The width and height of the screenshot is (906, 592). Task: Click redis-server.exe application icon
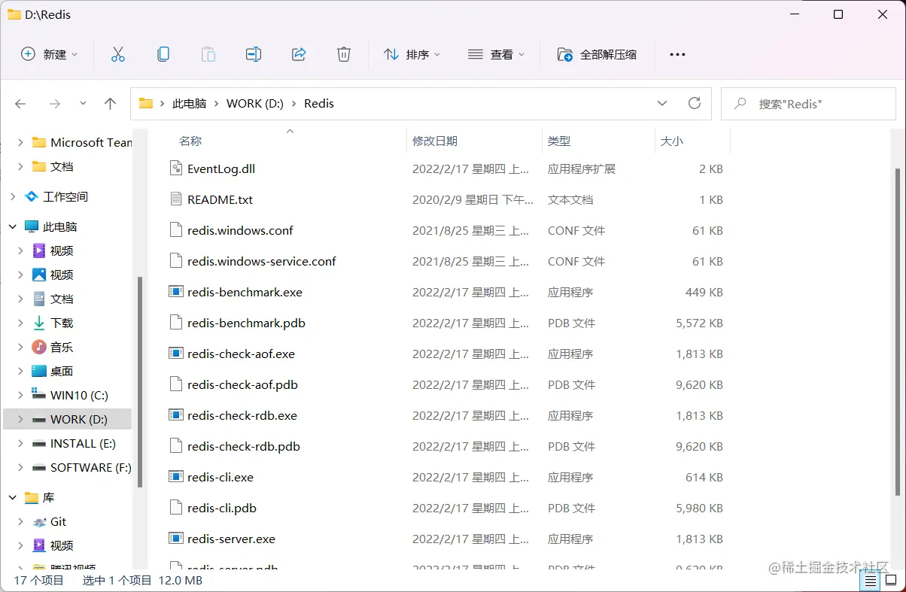point(175,539)
